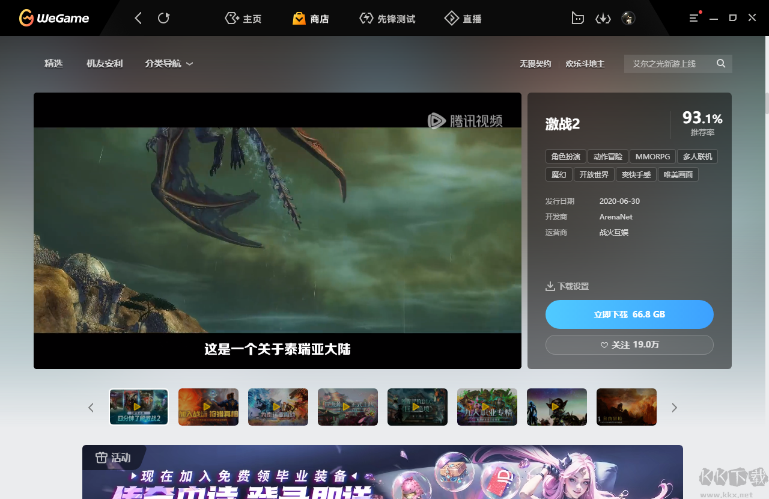Open 下载设置 download settings link

click(x=567, y=286)
